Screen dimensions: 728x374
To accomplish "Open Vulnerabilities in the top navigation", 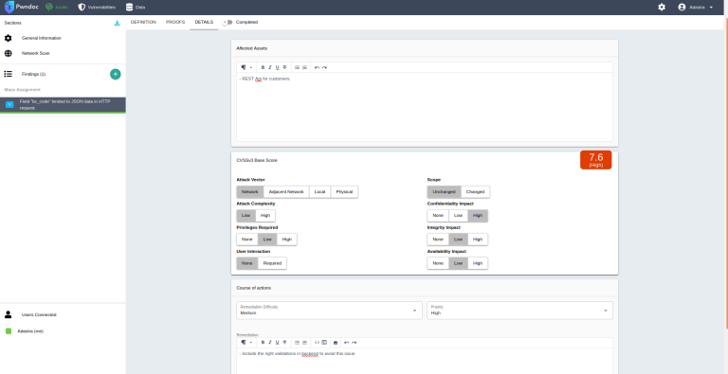I will pyautogui.click(x=97, y=8).
